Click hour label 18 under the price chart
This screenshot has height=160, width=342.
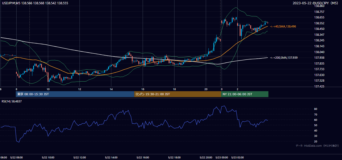(x=174, y=89)
